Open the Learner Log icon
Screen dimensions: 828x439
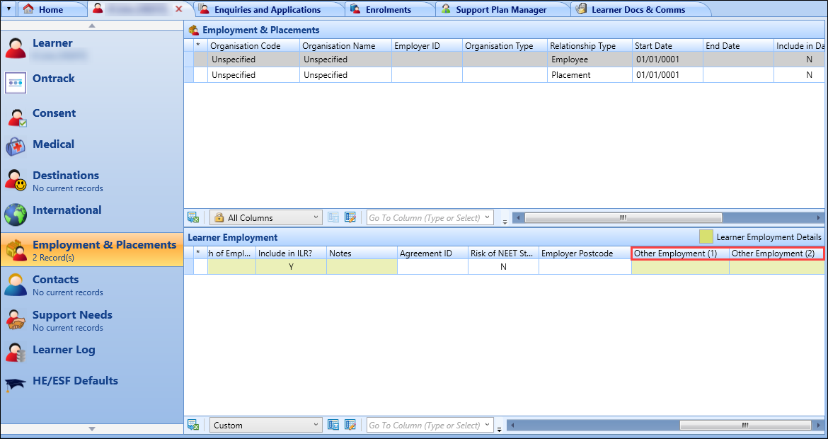point(16,353)
